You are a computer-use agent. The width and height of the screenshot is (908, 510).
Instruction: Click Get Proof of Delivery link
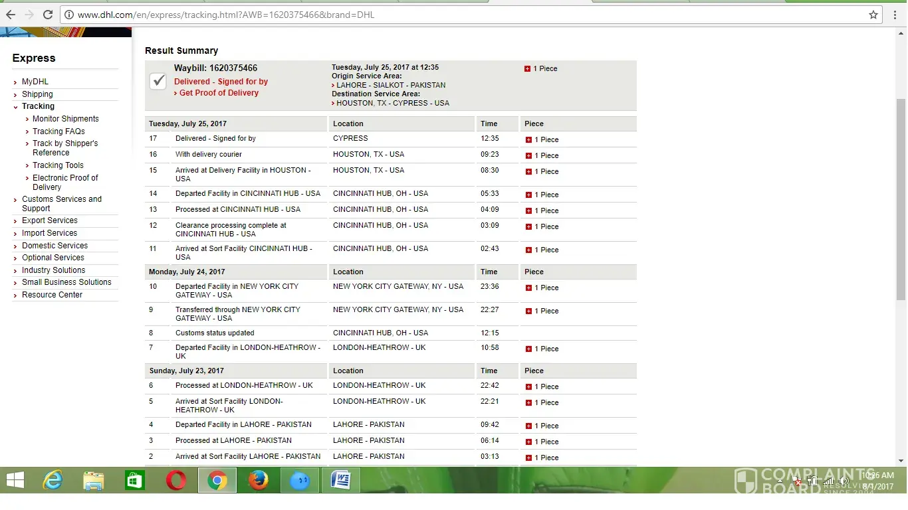click(219, 93)
